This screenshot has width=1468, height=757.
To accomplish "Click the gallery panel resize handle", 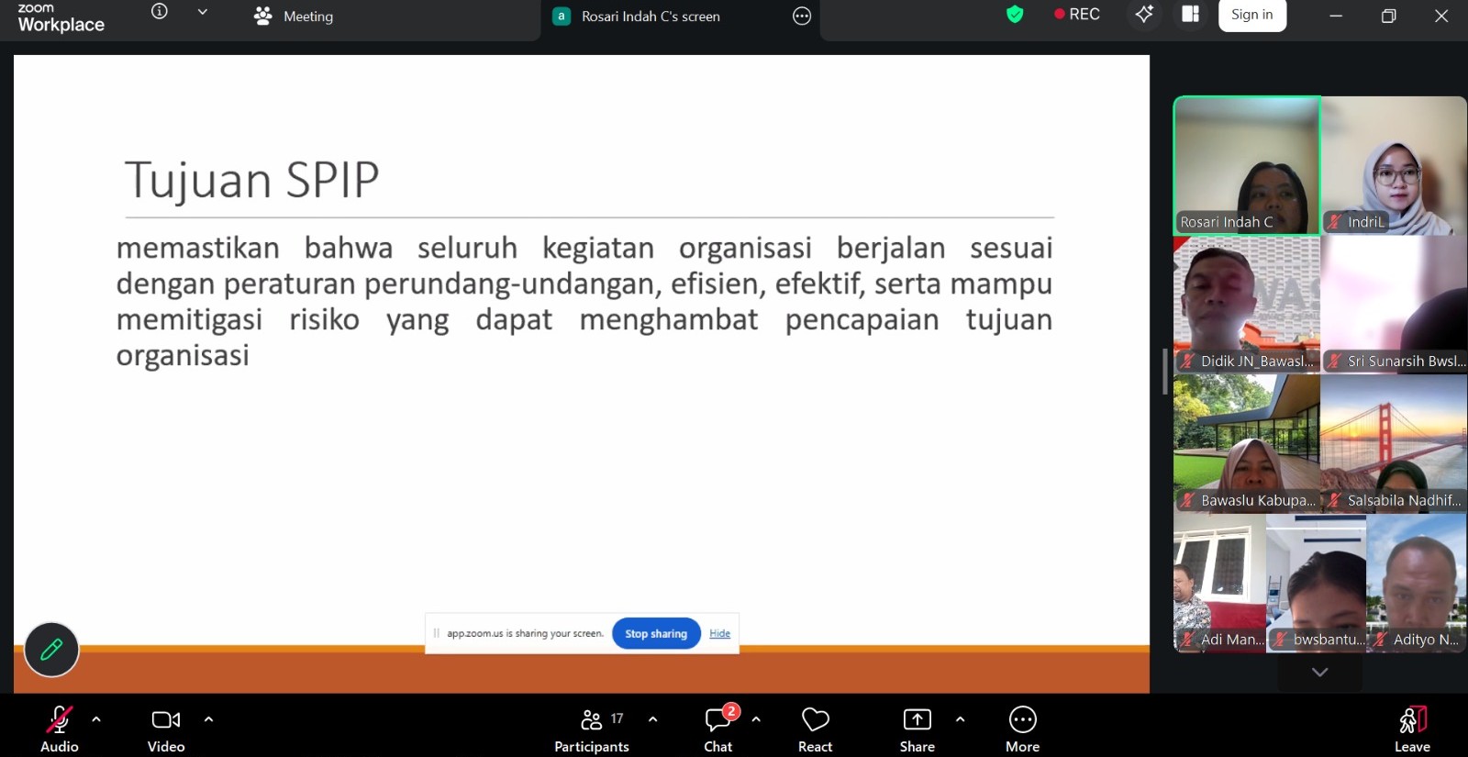I will pyautogui.click(x=1164, y=372).
